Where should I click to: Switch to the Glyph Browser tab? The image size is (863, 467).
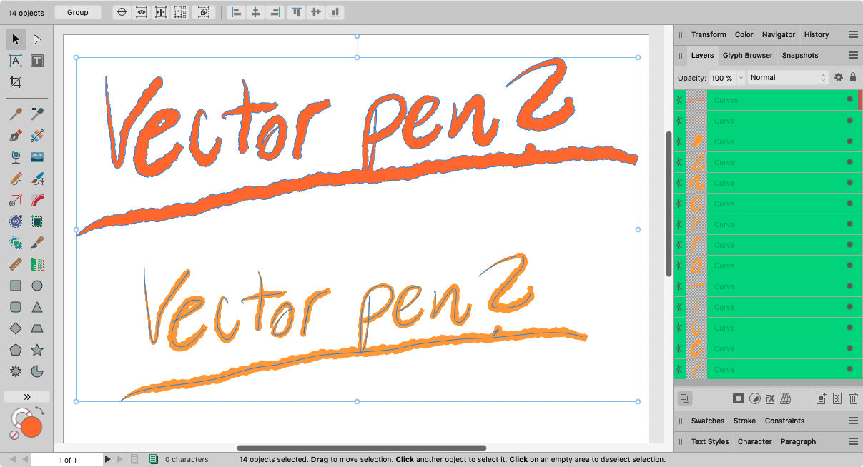pos(747,55)
